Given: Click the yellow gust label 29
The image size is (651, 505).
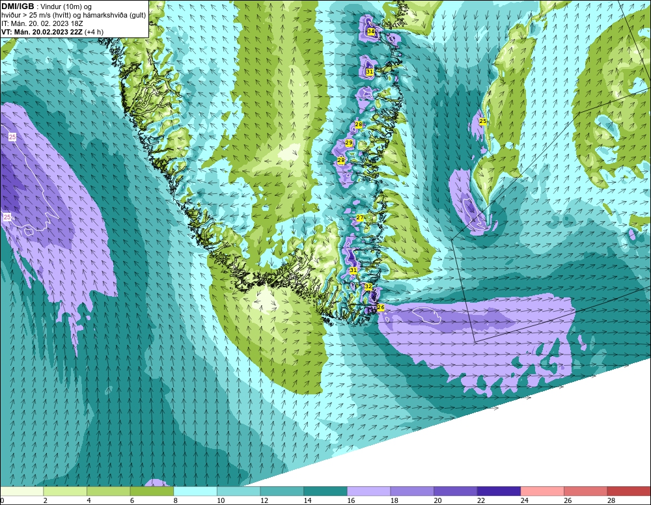Looking at the screenshot, I should (349, 143).
